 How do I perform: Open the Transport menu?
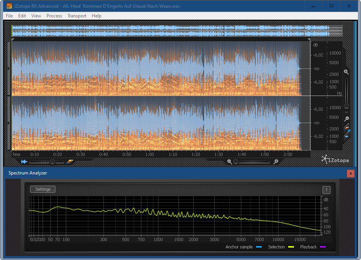pos(77,16)
